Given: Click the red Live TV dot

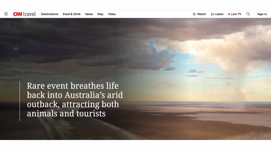Looking at the screenshot, I should coord(229,14).
